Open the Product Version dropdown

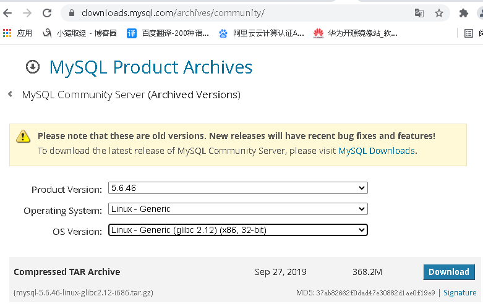point(237,188)
